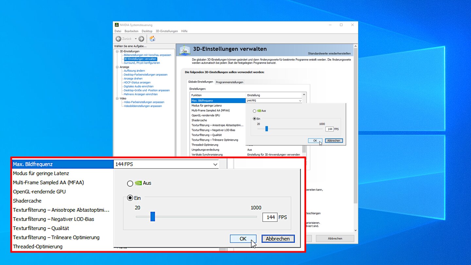Select the Aus radio button in the magnified inset
This screenshot has height=265, width=471.
pyautogui.click(x=130, y=184)
